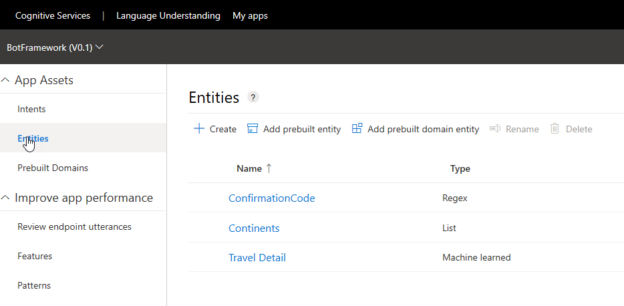Click the Create text label
Image resolution: width=624 pixels, height=306 pixels.
(x=223, y=129)
